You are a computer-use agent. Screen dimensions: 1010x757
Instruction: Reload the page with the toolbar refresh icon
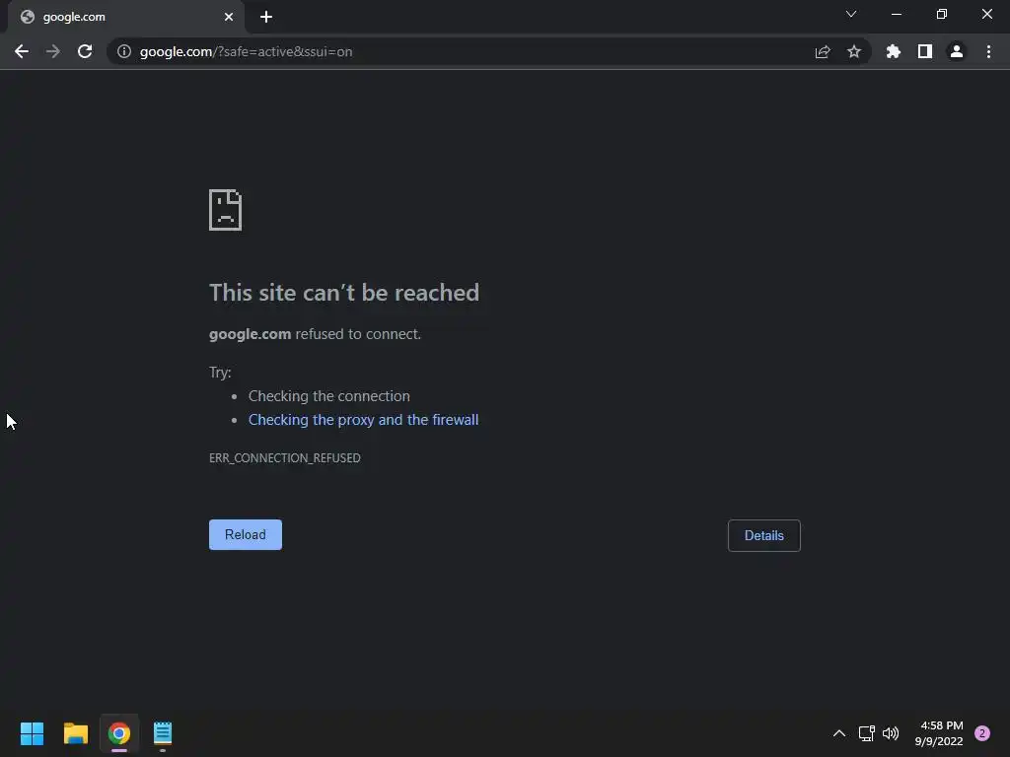click(85, 51)
